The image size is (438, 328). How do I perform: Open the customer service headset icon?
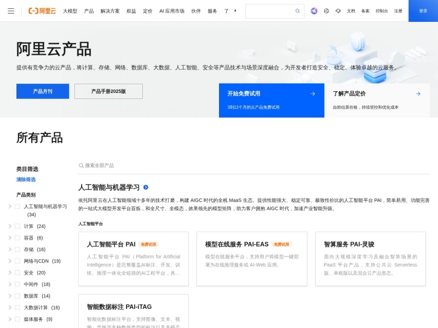(338, 11)
